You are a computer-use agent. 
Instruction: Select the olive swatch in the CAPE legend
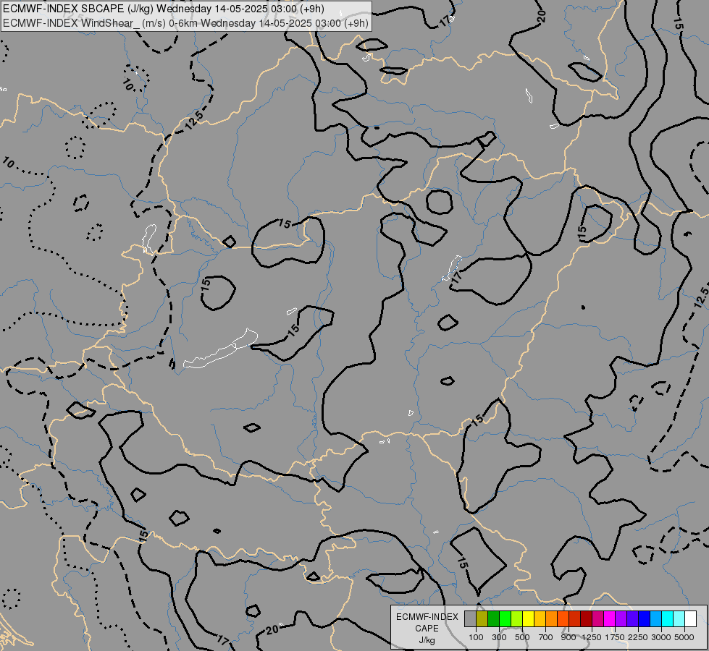(x=482, y=618)
